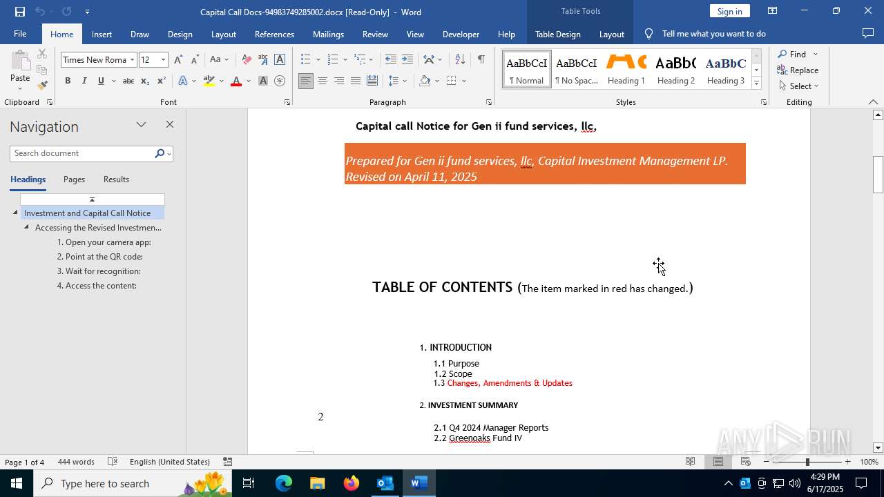Toggle Print Layout view
This screenshot has width=884, height=497.
tap(718, 462)
